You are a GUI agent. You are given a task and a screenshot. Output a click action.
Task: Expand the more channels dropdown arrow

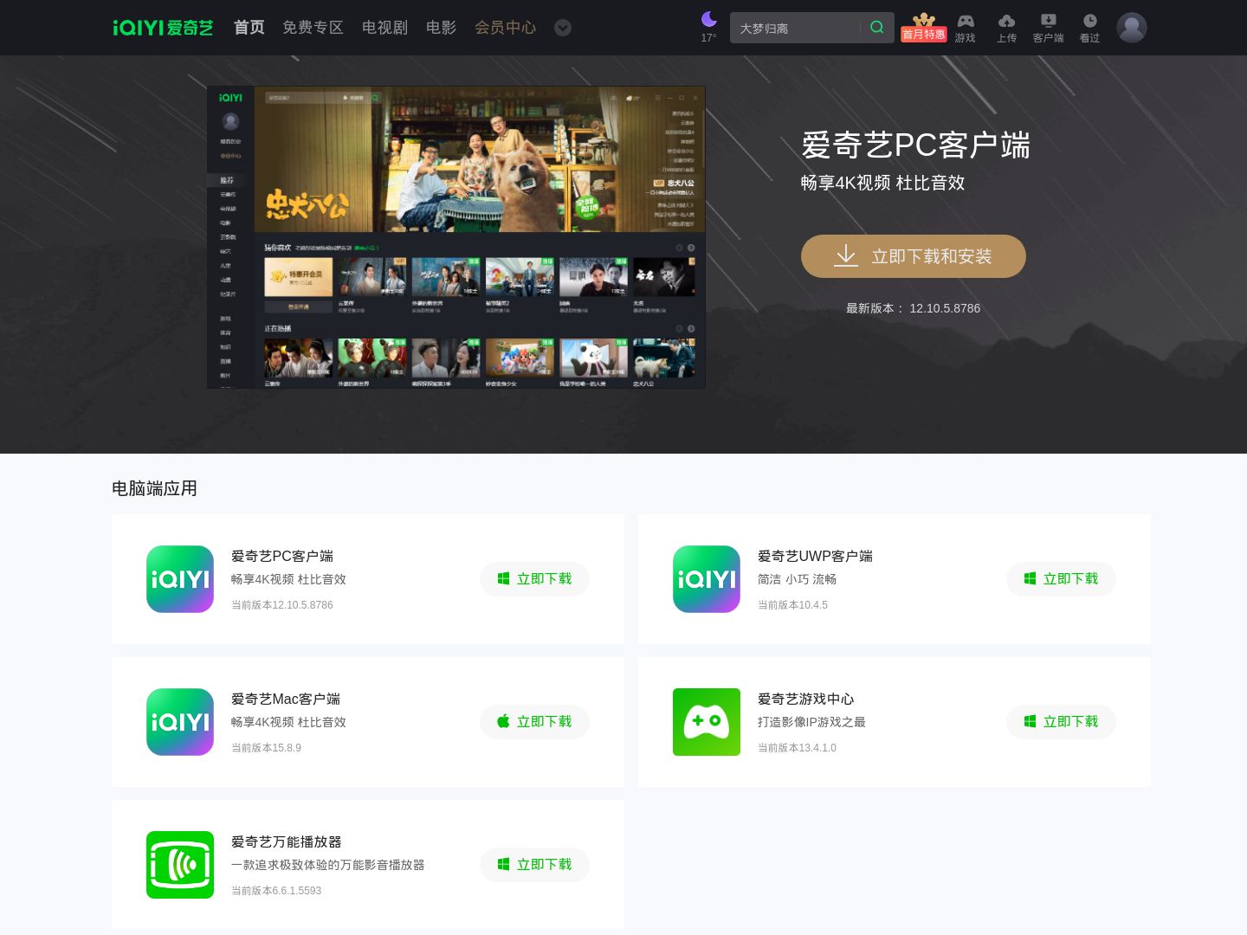pyautogui.click(x=563, y=28)
